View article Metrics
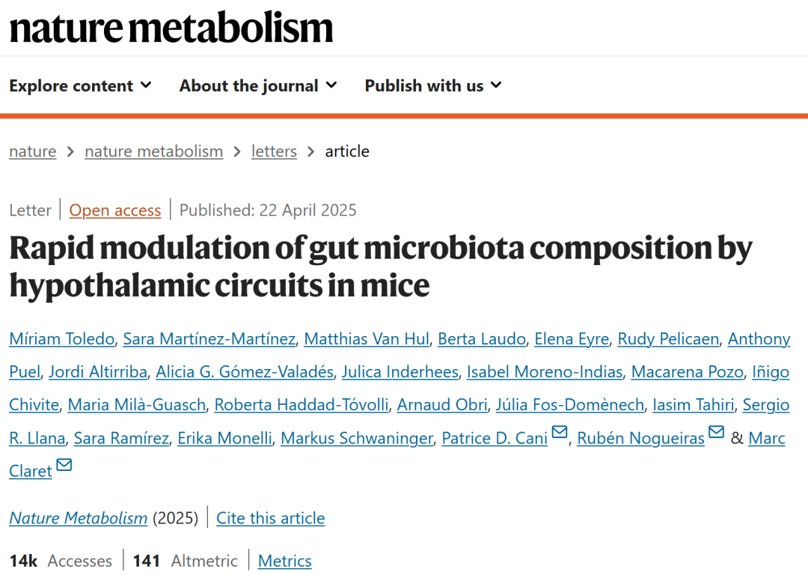 tap(284, 561)
